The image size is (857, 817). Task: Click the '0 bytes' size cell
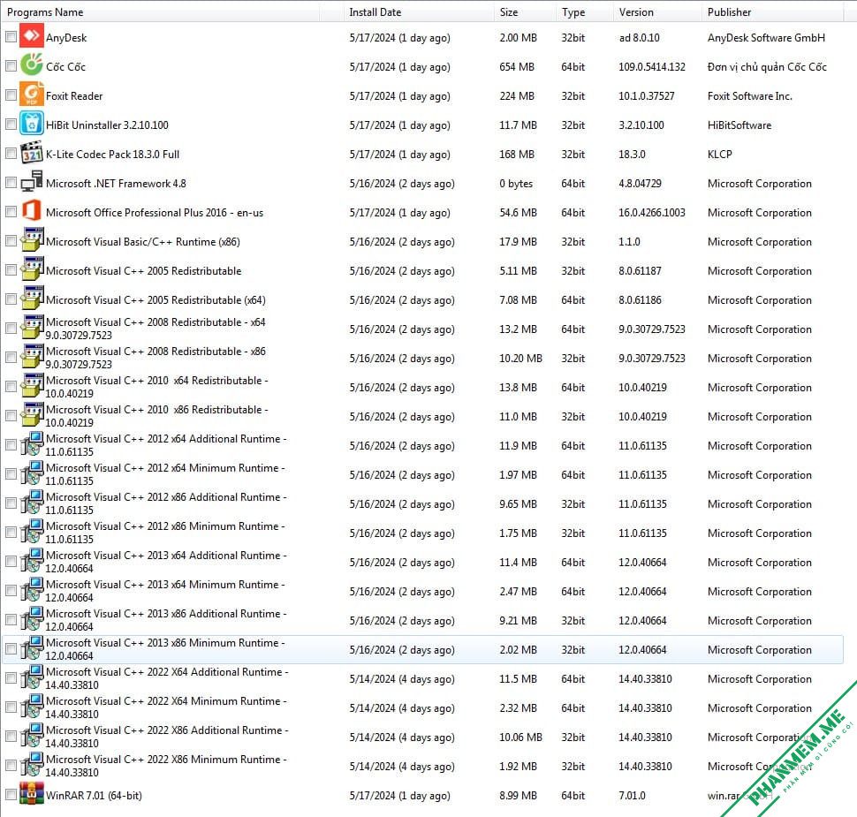coord(515,184)
